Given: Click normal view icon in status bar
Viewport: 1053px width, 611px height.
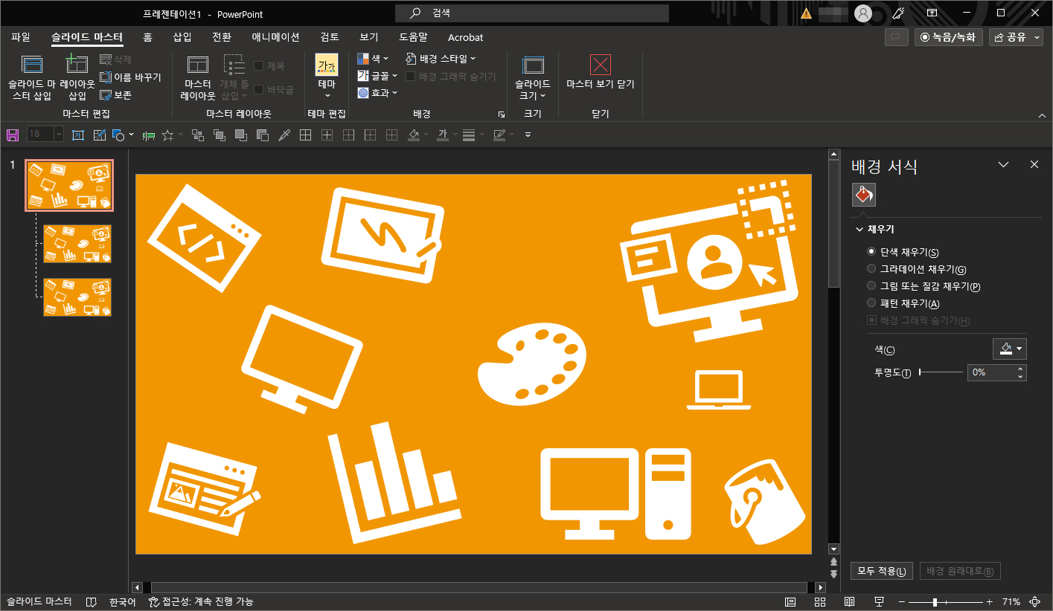Looking at the screenshot, I should tap(791, 601).
